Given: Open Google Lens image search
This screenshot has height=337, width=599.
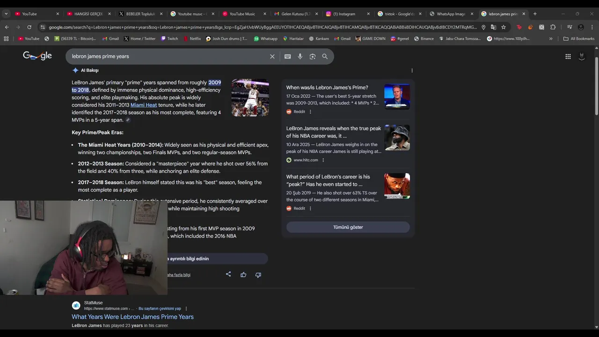Looking at the screenshot, I should [x=313, y=56].
